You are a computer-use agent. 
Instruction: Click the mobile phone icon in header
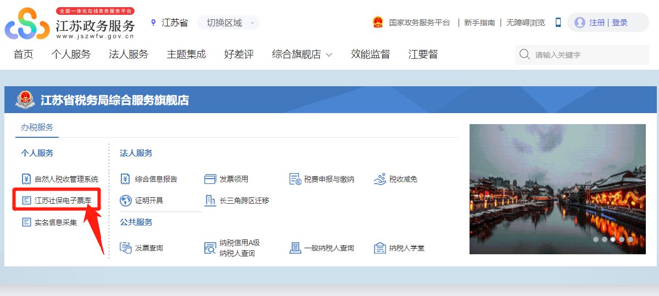(x=558, y=23)
